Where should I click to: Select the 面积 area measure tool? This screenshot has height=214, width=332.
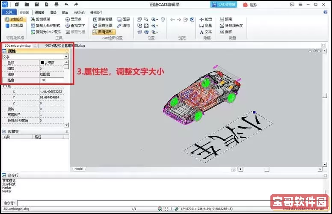click(226, 32)
